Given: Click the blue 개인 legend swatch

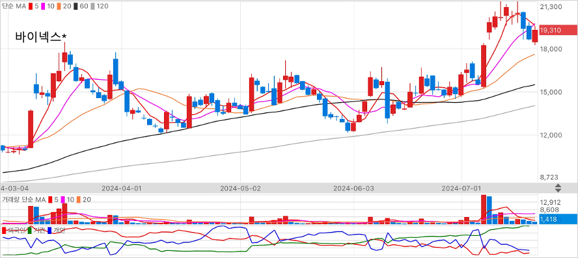Looking at the screenshot, I should tap(50, 231).
